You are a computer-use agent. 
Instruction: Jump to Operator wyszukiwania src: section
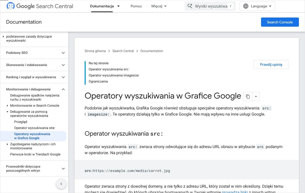[109, 69]
